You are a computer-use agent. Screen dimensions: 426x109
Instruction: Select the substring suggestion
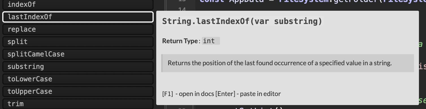(78, 67)
